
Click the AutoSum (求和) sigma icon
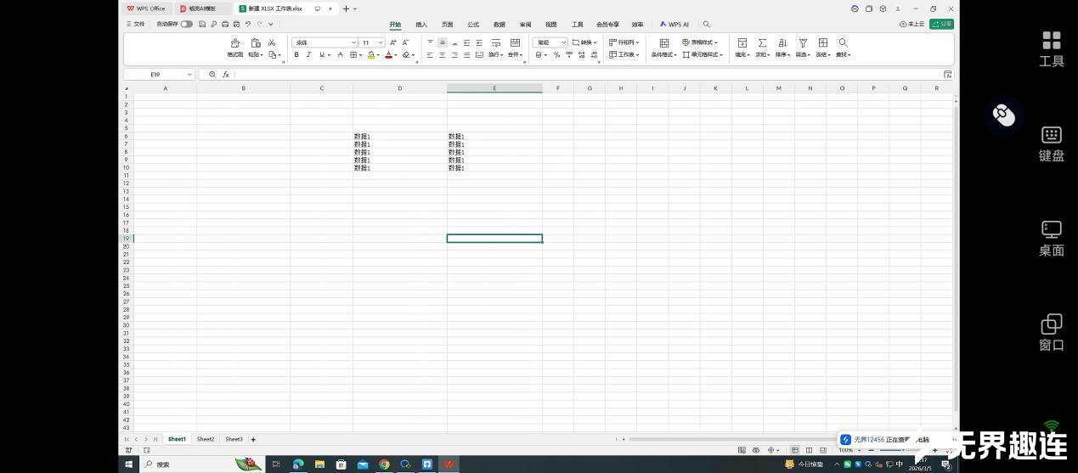point(762,43)
